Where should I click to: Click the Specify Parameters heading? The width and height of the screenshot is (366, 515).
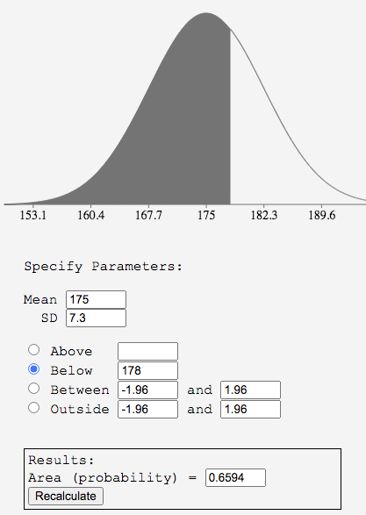click(x=103, y=267)
